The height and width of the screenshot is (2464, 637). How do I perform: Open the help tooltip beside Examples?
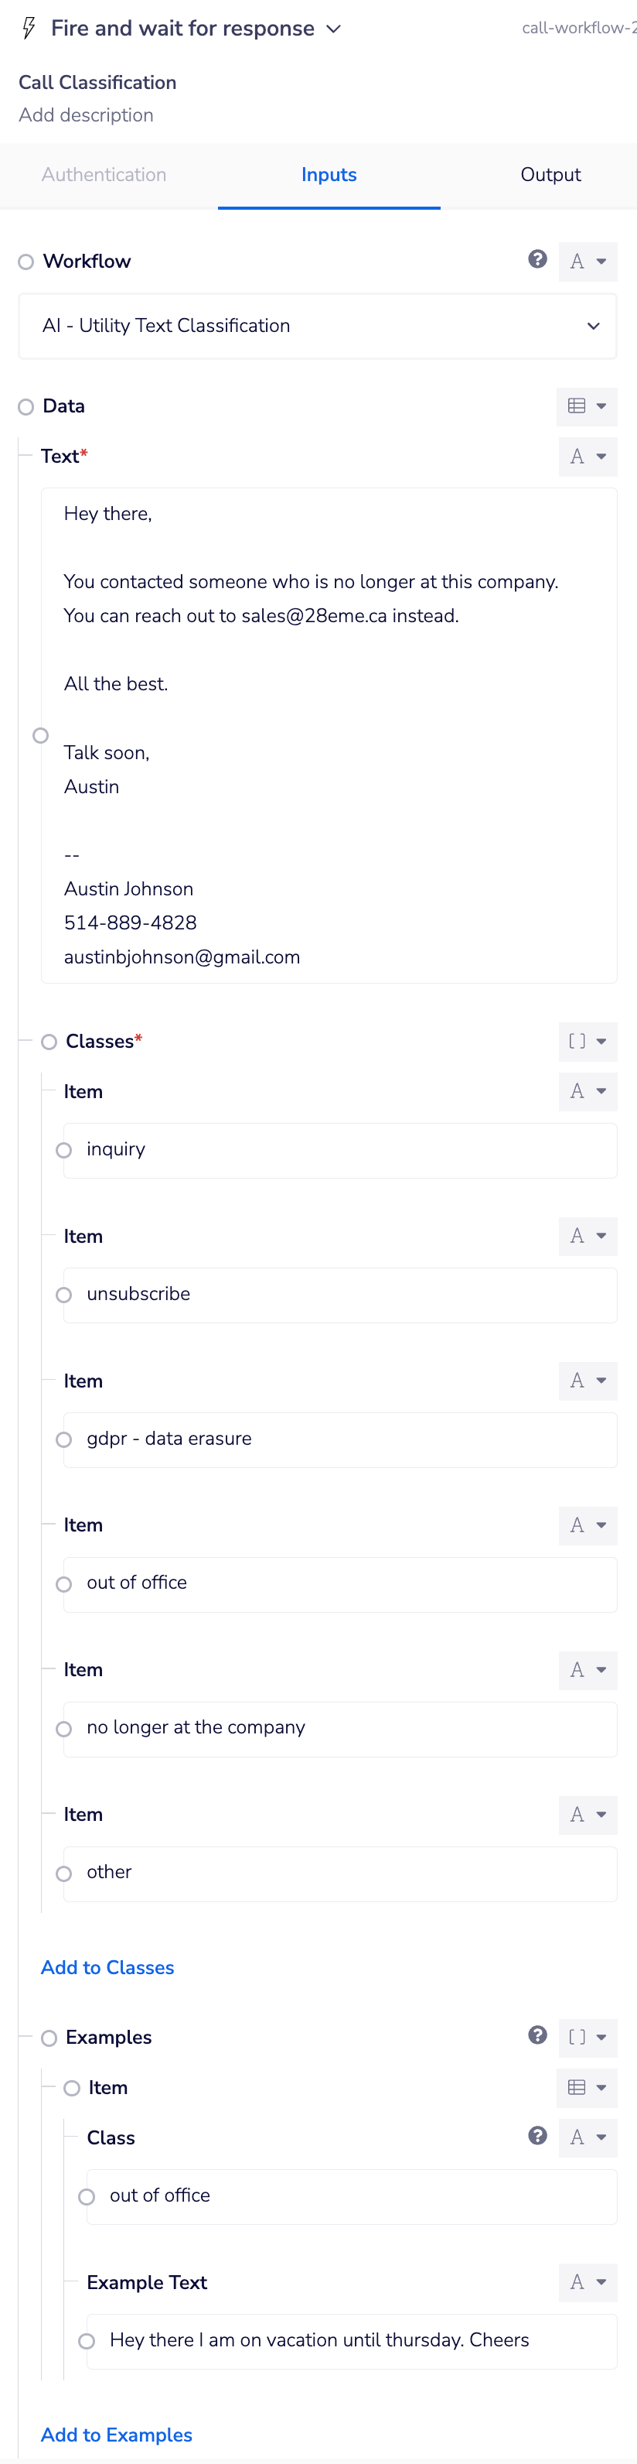pos(538,2038)
